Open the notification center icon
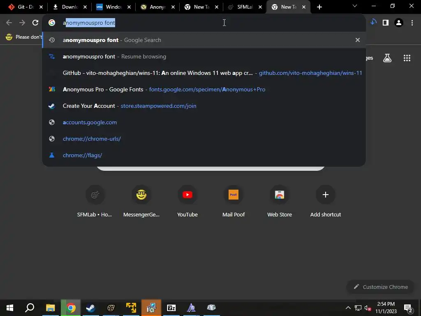 click(x=408, y=308)
